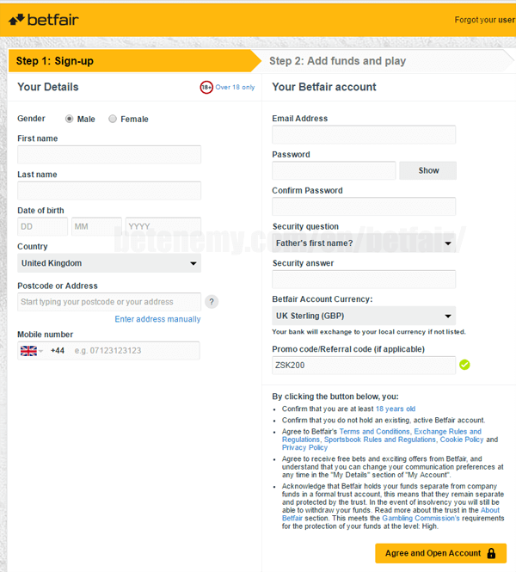Focus the Password field
Screen dimensions: 516x572
tap(334, 170)
